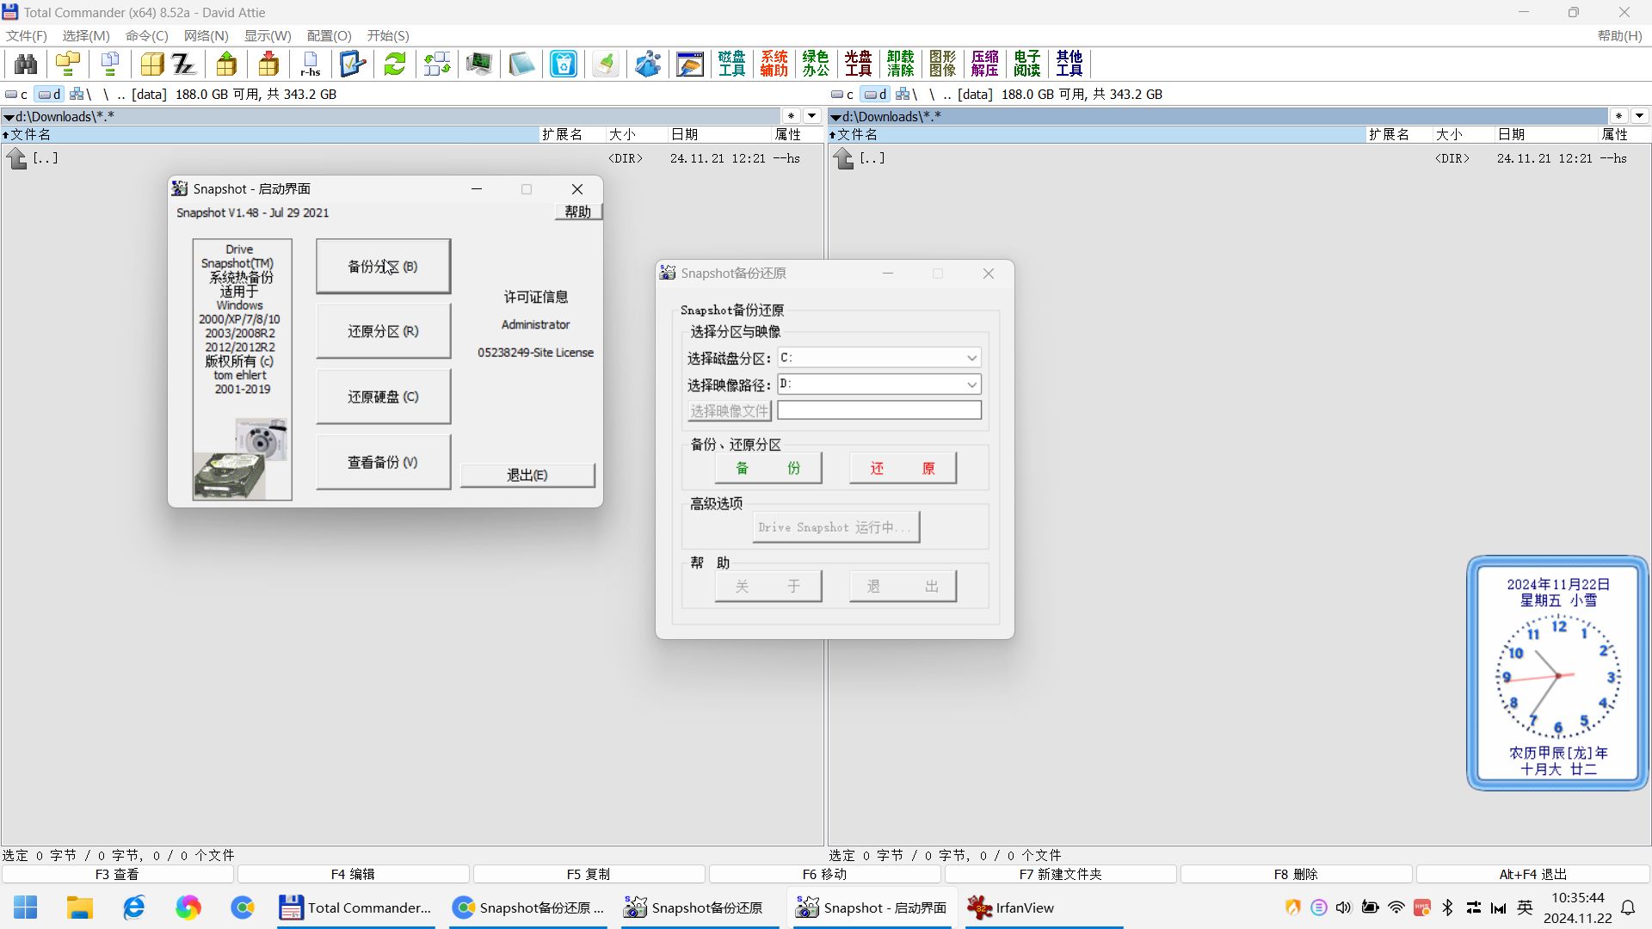Click right panel 日期 column header
The width and height of the screenshot is (1652, 929).
[1546, 134]
